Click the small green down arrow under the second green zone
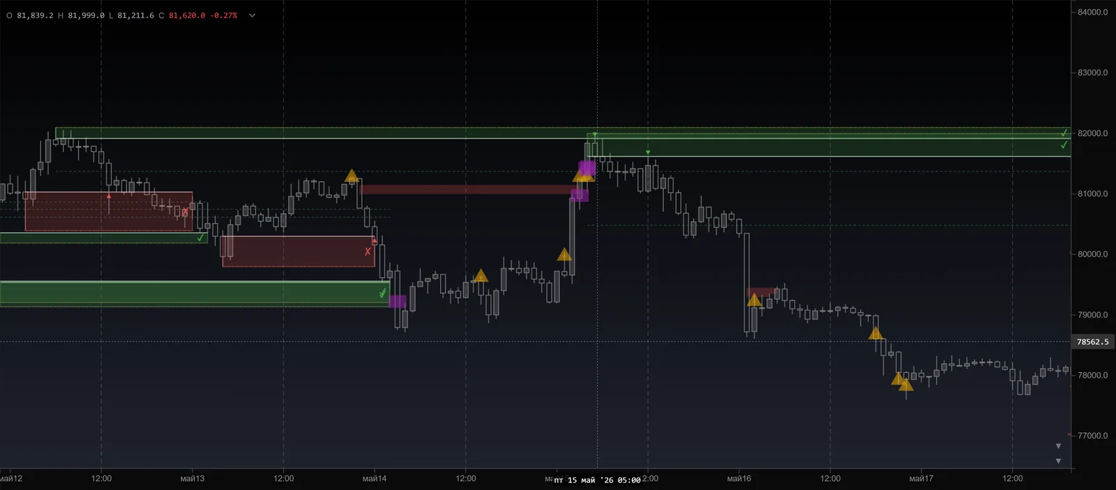Screen dimensions: 1116x490 point(648,153)
